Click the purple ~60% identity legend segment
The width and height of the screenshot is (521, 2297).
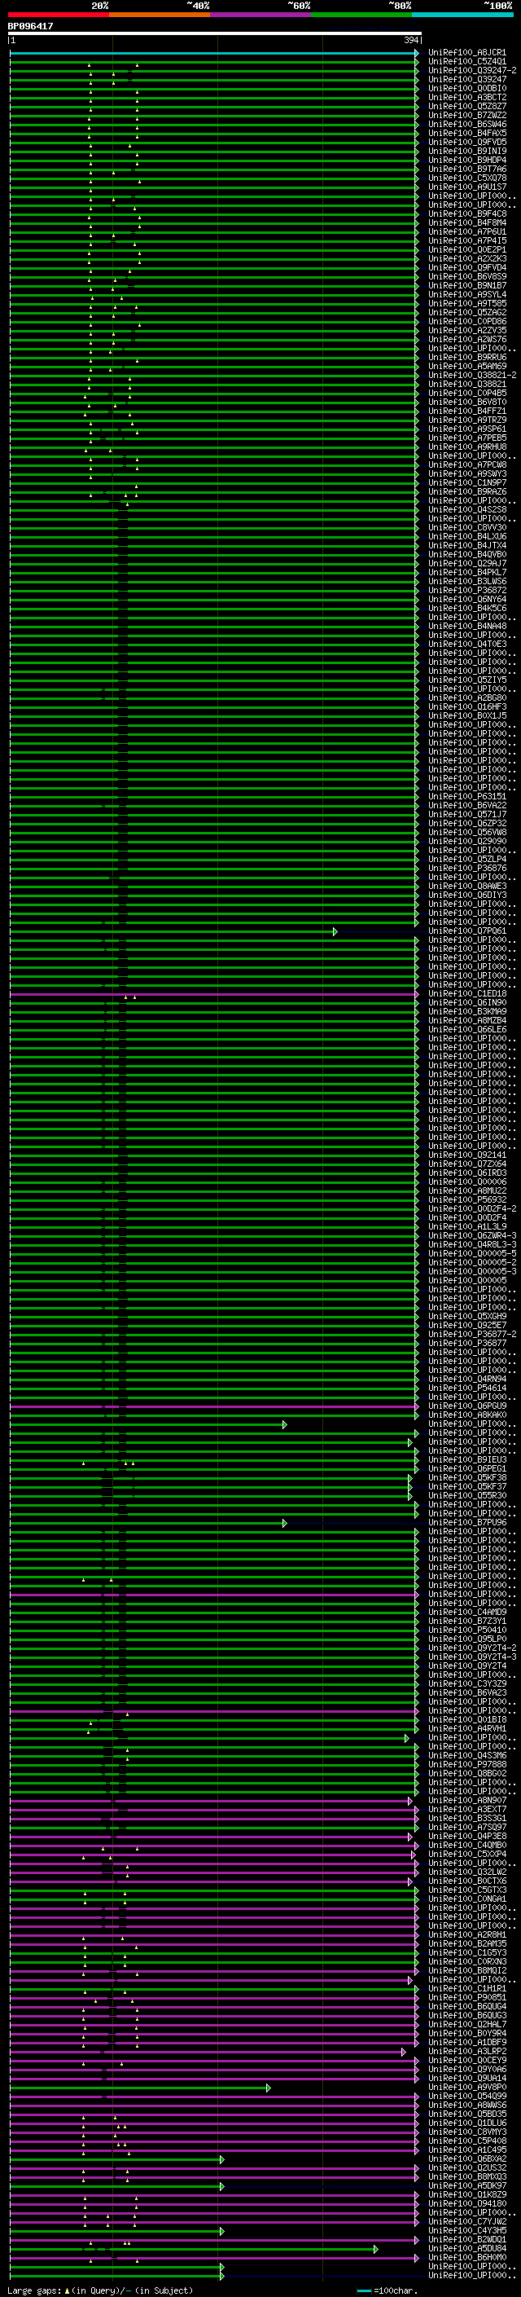pos(261,15)
